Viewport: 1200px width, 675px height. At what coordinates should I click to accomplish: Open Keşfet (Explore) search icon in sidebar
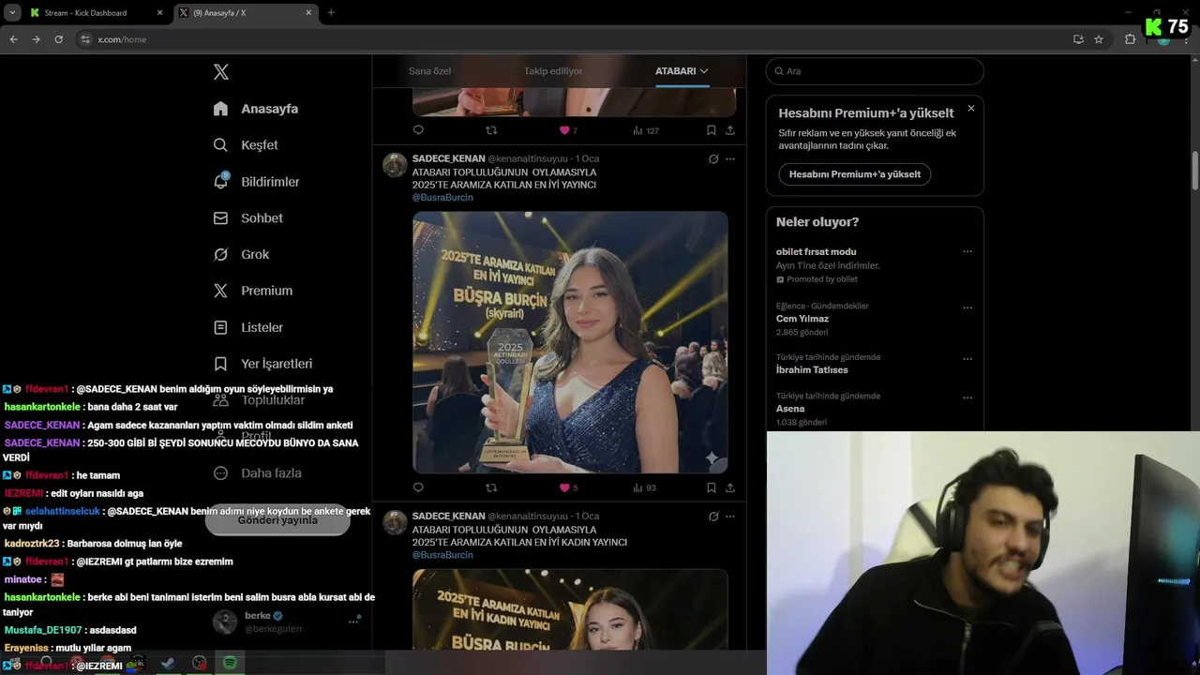click(220, 145)
